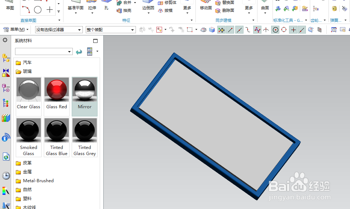This screenshot has height=209, width=350.
Task: Open the 金属 materials folder
Action: (x=24, y=172)
